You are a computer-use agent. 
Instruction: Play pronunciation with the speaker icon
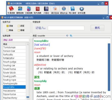[67, 36]
